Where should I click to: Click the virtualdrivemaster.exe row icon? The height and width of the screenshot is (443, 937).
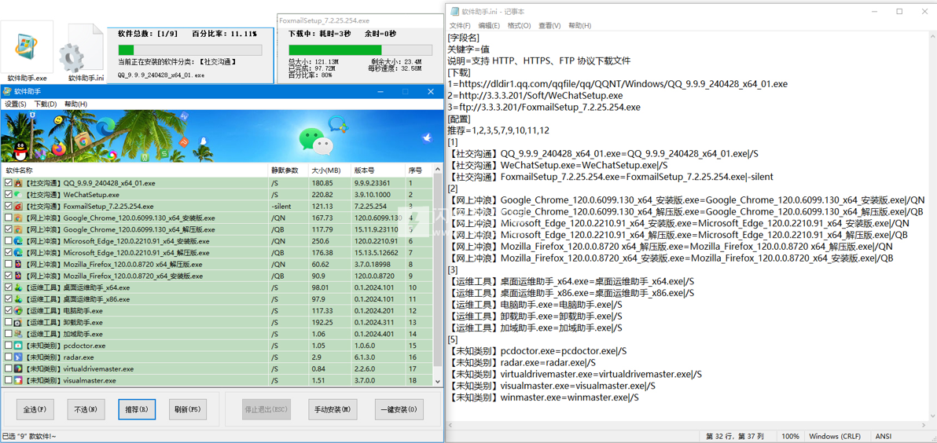pos(18,368)
